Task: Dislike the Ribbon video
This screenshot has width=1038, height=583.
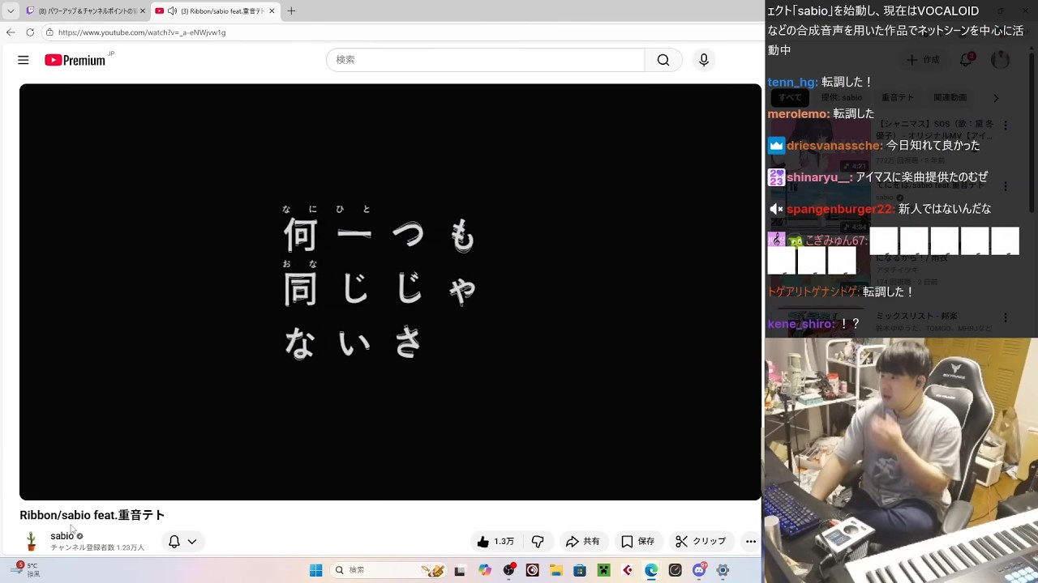Action: coord(538,542)
